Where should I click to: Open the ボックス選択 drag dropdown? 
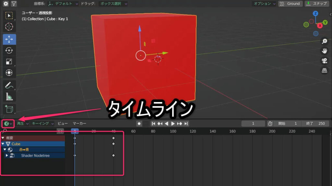coord(113,4)
